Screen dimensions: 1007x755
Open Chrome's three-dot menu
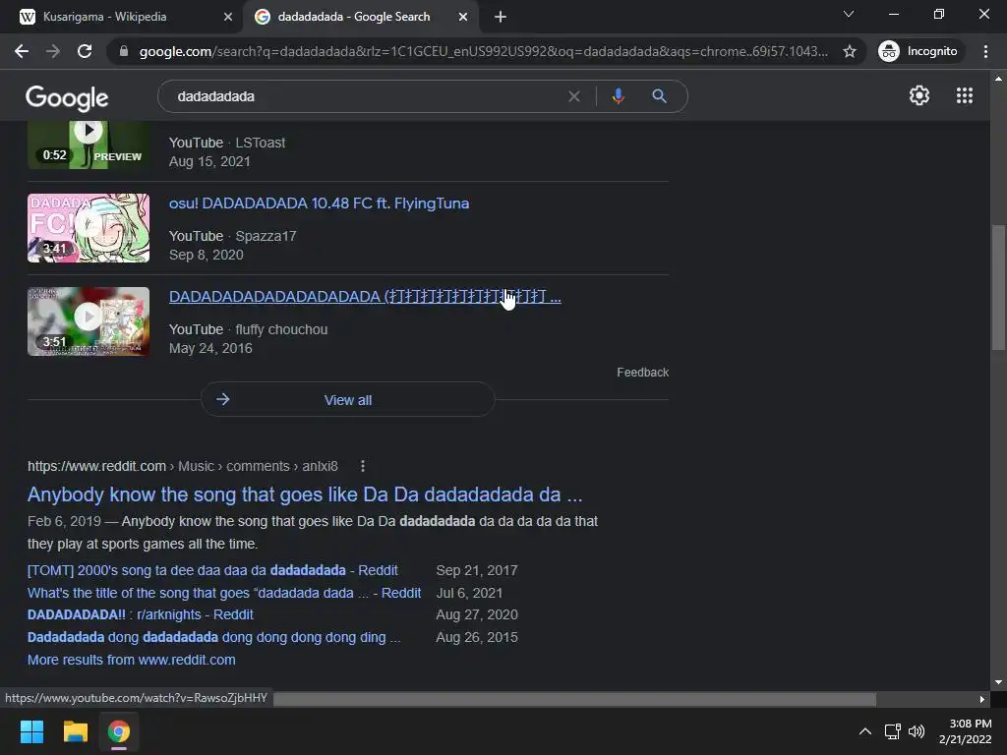[985, 51]
